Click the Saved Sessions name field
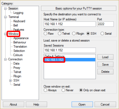The image size is (119, 109). [70, 50]
